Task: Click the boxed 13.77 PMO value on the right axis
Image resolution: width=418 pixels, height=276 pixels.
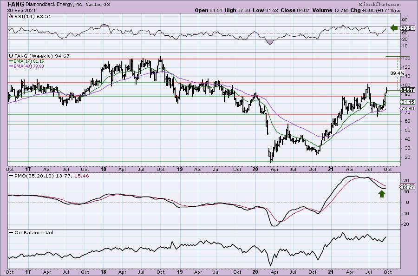Action: [408, 188]
